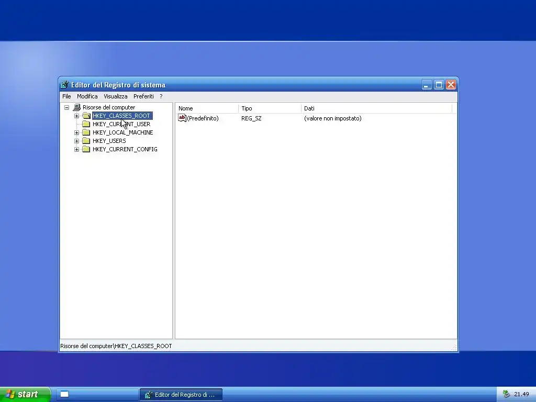Viewport: 536px width, 402px height.
Task: Open the Modifica menu
Action: tap(87, 96)
